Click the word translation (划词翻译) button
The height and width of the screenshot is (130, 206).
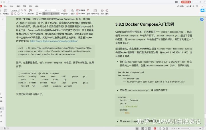81,10
